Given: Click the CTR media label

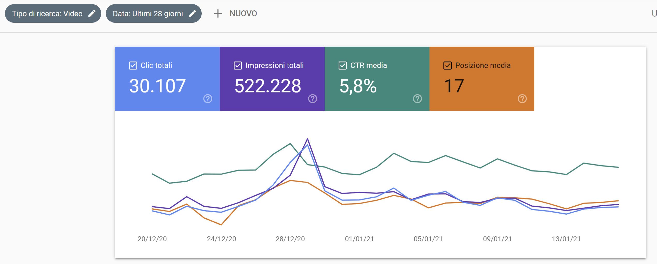Looking at the screenshot, I should pyautogui.click(x=369, y=65).
